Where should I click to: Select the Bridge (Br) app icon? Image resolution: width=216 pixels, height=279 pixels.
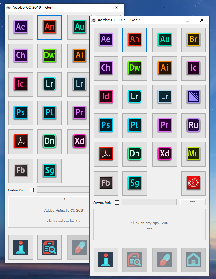coord(193,40)
